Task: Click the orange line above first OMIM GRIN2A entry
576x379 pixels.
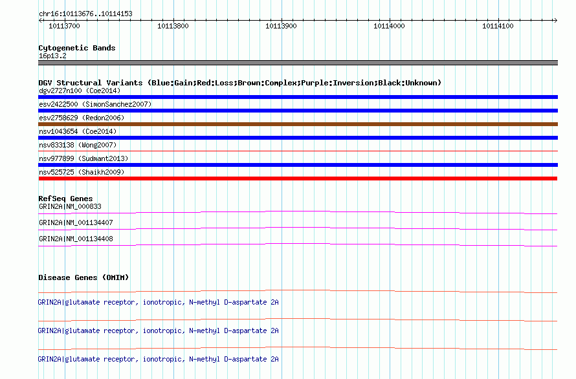Action: (298, 292)
